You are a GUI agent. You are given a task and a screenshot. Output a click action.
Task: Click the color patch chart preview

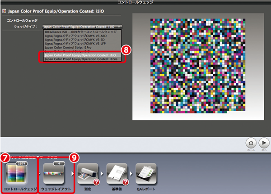[x=198, y=66]
